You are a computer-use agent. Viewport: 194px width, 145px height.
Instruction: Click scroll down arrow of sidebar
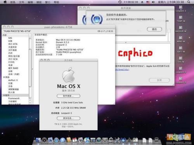(x=30, y=103)
